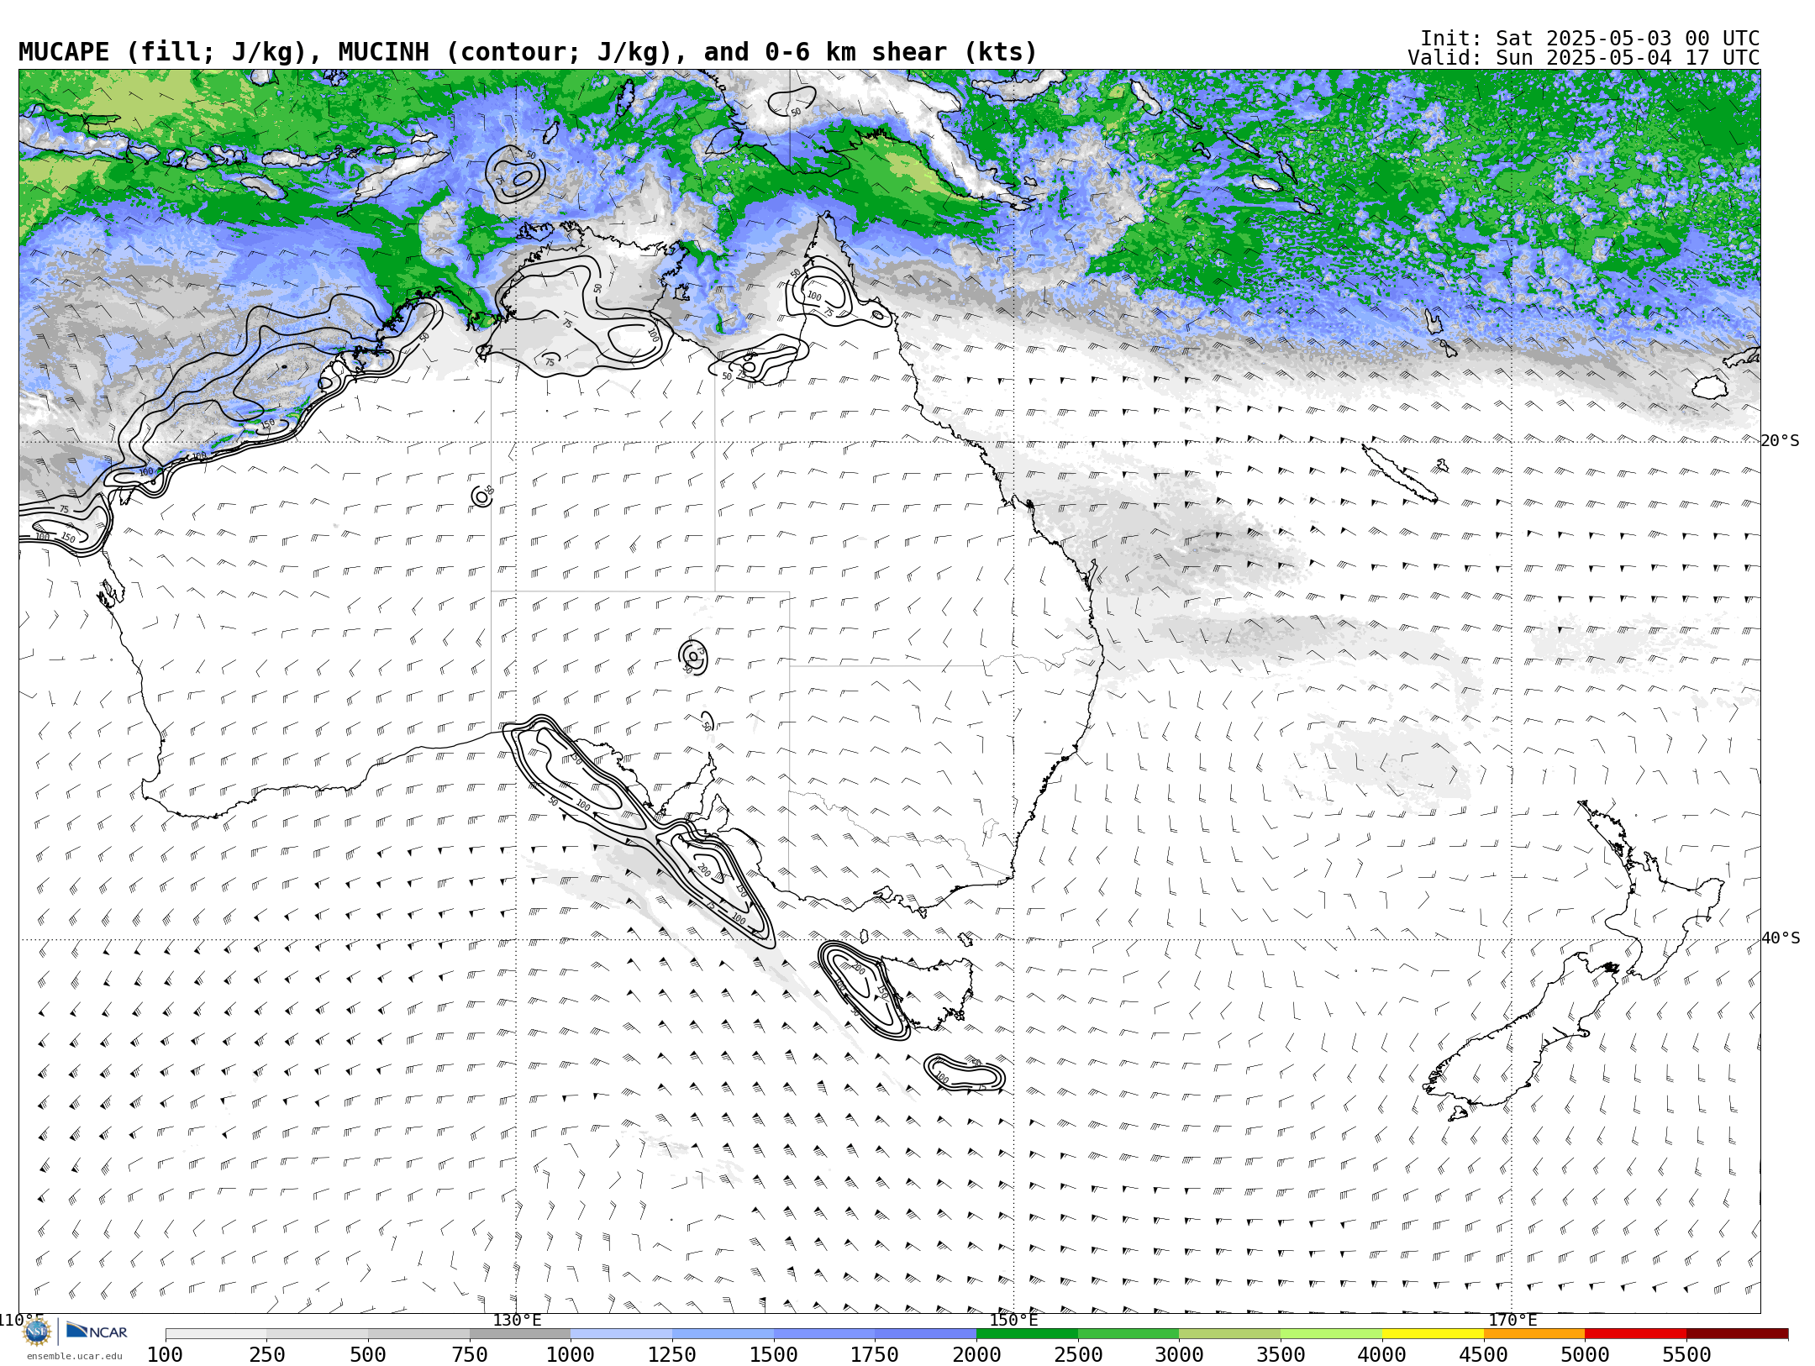Viewport: 1815px width, 1366px height.
Task: Click the colorbar label 250
Action: (x=266, y=1355)
